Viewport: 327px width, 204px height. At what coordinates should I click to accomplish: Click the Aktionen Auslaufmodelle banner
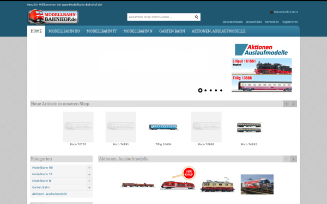point(261,50)
